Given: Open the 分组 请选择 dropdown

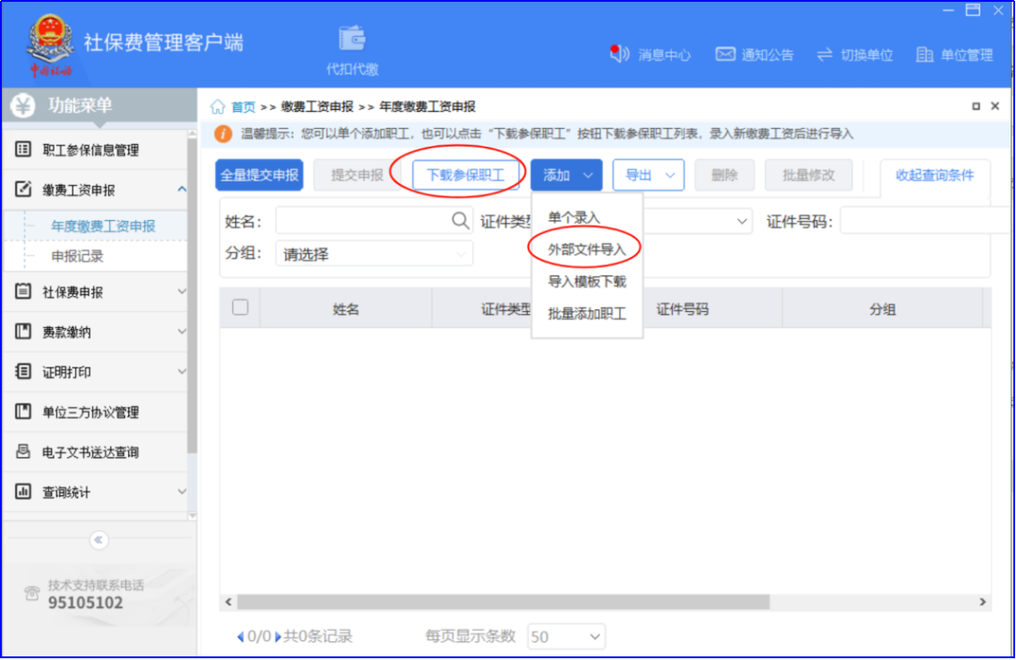Looking at the screenshot, I should pyautogui.click(x=374, y=254).
